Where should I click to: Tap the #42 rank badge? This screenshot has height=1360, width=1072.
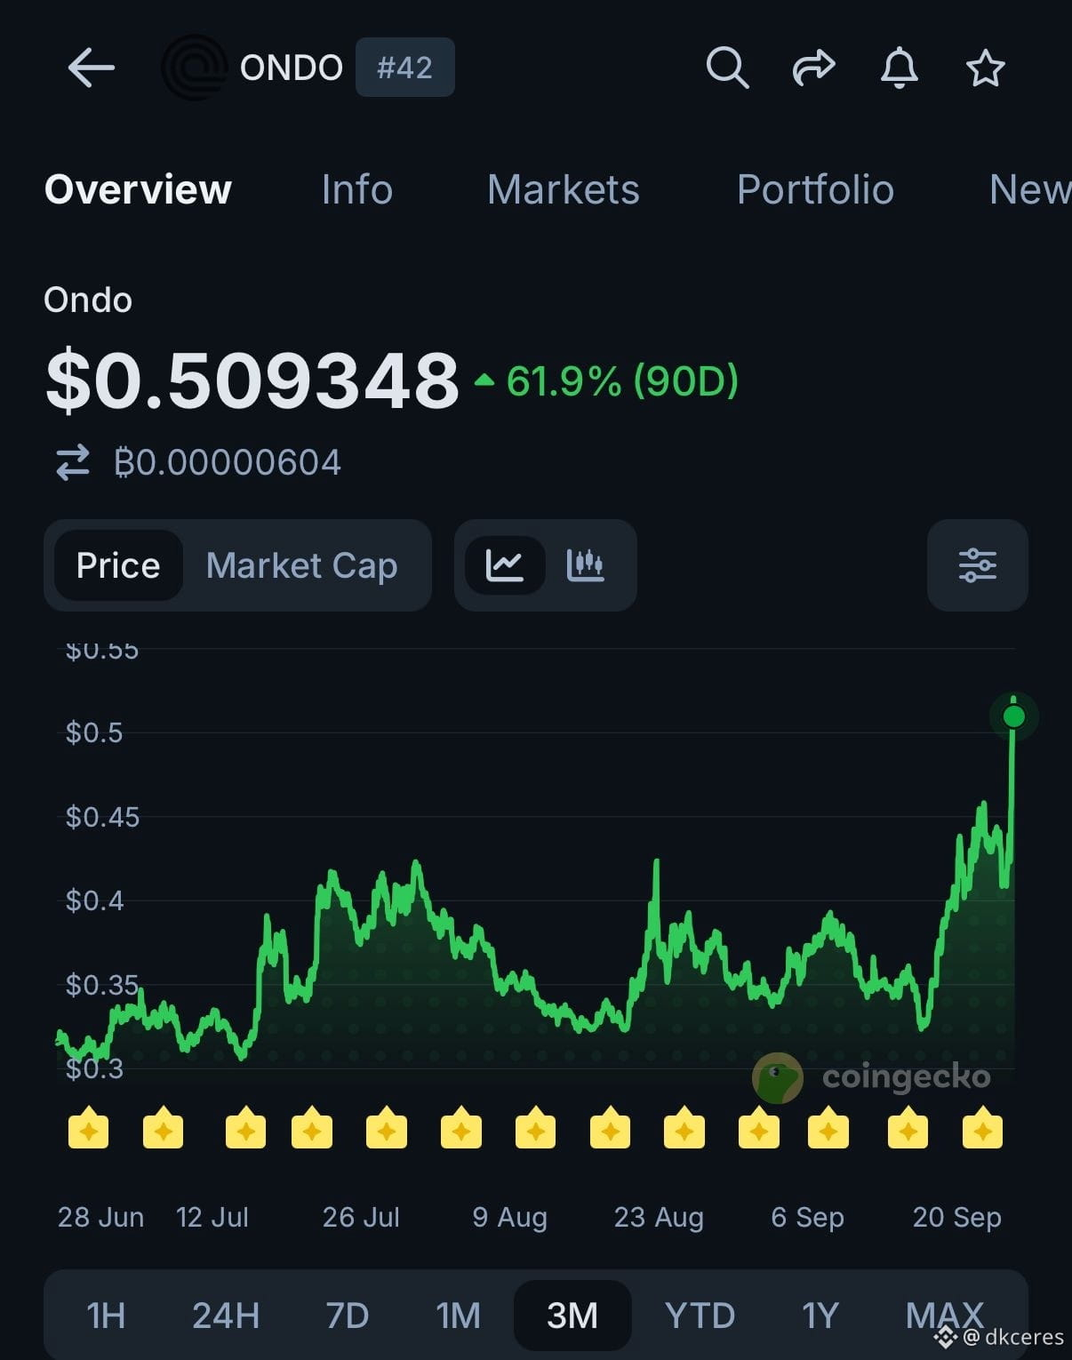(404, 68)
